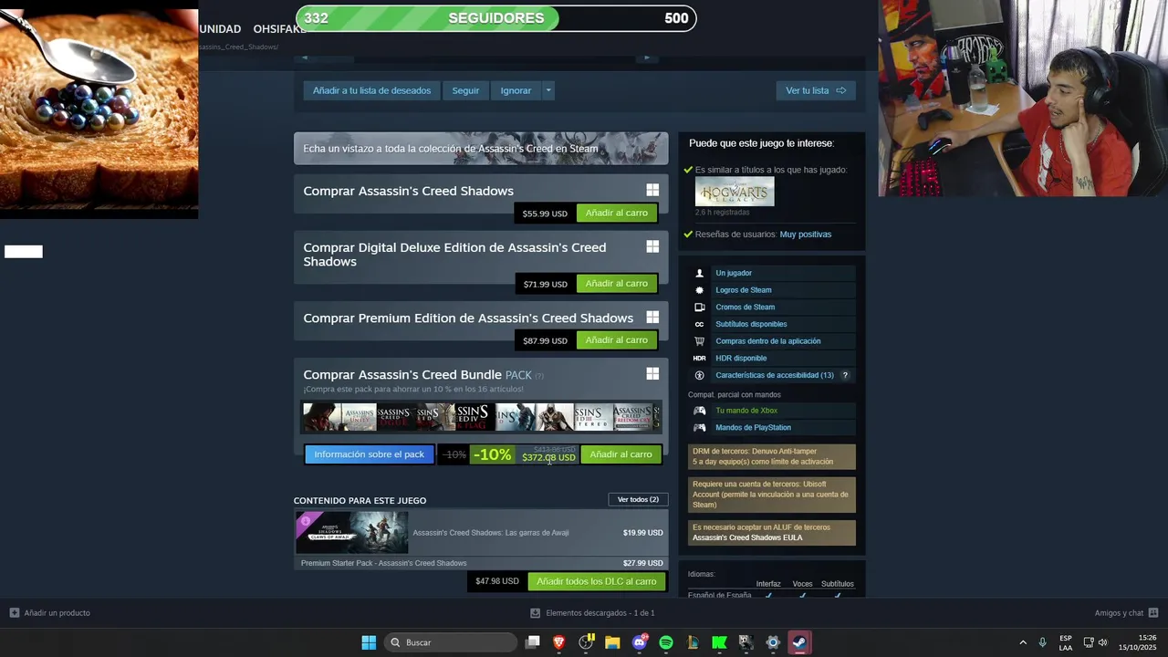Click the Amigos y chat friends icon
The width and height of the screenshot is (1168, 657).
[1153, 613]
